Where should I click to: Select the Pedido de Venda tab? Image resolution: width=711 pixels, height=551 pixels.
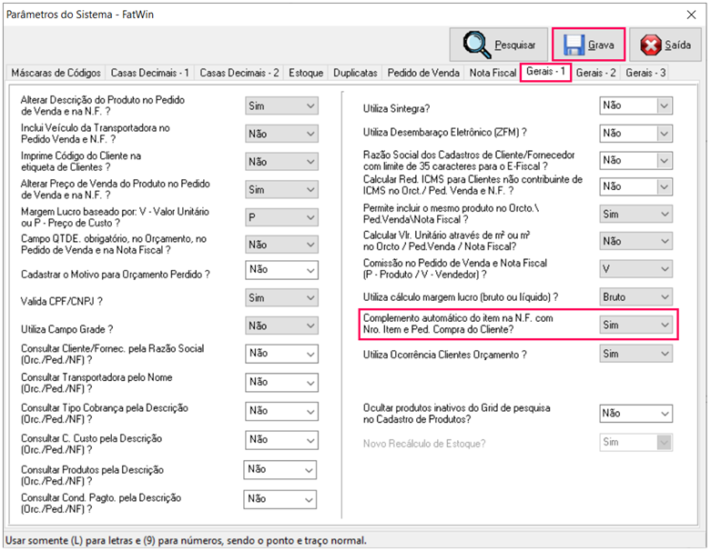[x=423, y=73]
